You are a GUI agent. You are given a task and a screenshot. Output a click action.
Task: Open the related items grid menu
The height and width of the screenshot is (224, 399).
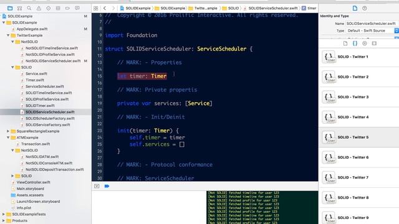tap(96, 8)
